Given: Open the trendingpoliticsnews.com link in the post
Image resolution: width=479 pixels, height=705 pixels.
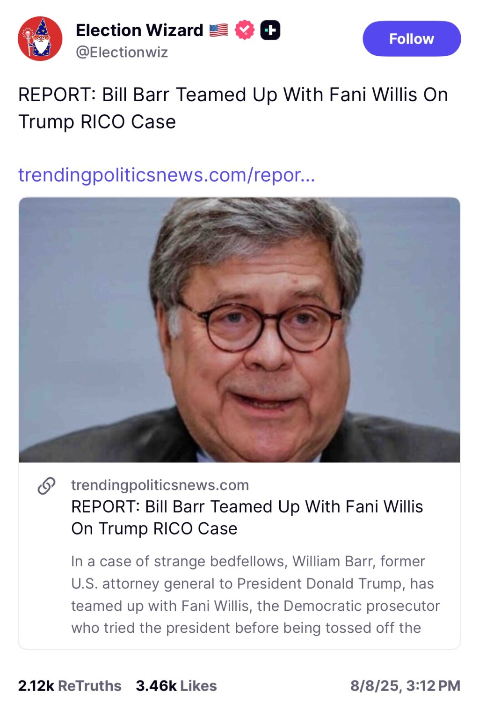Looking at the screenshot, I should (x=166, y=174).
